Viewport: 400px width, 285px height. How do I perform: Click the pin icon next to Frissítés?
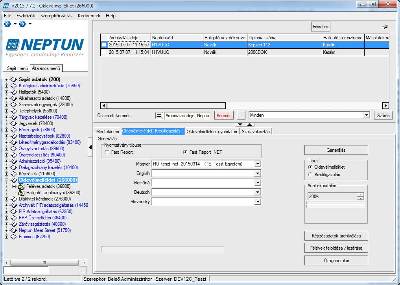(x=385, y=27)
